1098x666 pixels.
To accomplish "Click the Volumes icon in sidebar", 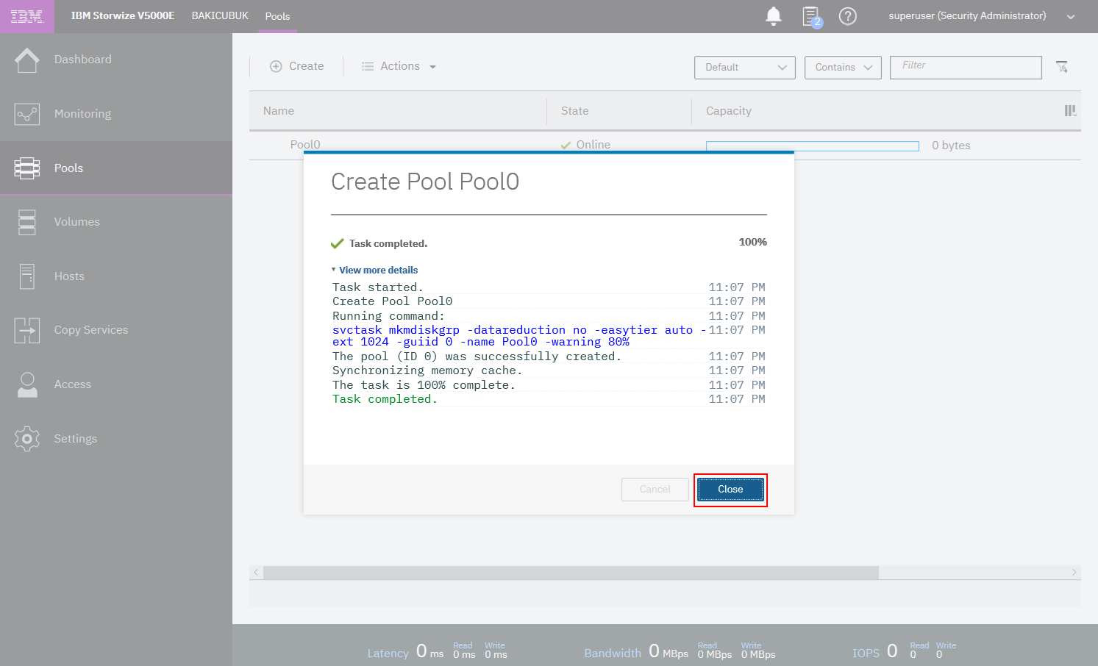I will pos(27,222).
